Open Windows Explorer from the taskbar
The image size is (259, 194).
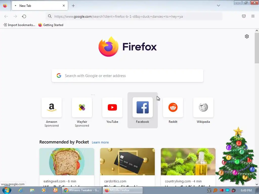click(x=32, y=190)
